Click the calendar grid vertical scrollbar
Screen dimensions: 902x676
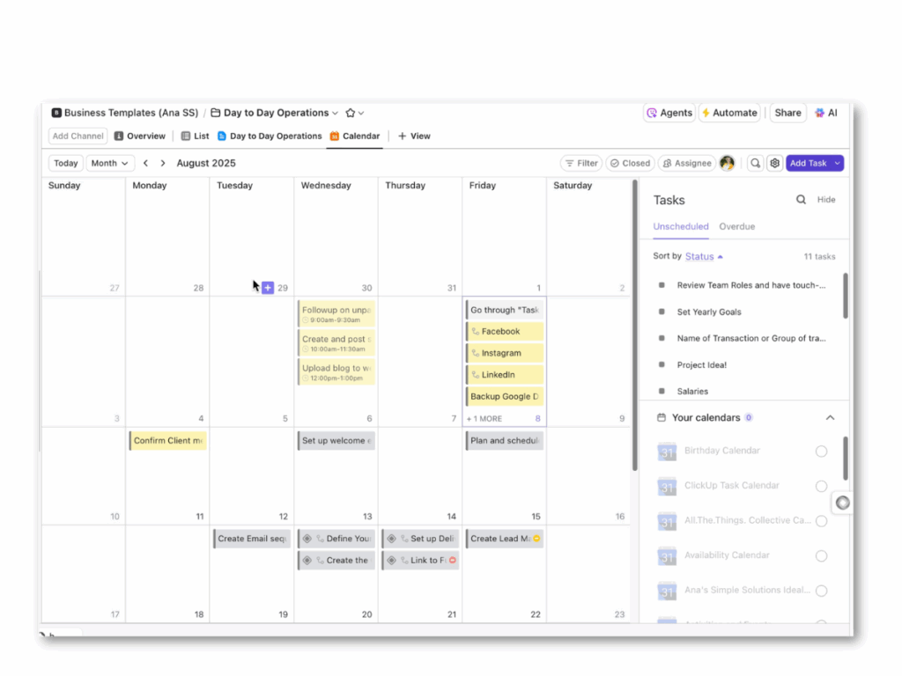tap(635, 325)
